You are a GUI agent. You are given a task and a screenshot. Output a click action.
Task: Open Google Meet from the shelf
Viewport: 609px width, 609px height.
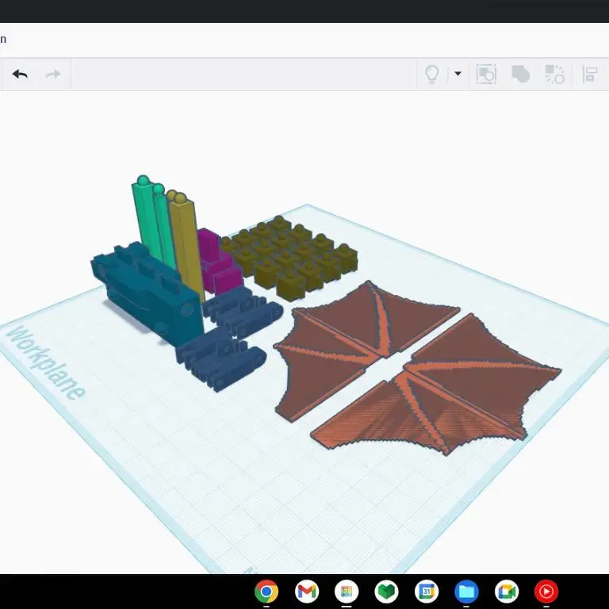pos(507,592)
